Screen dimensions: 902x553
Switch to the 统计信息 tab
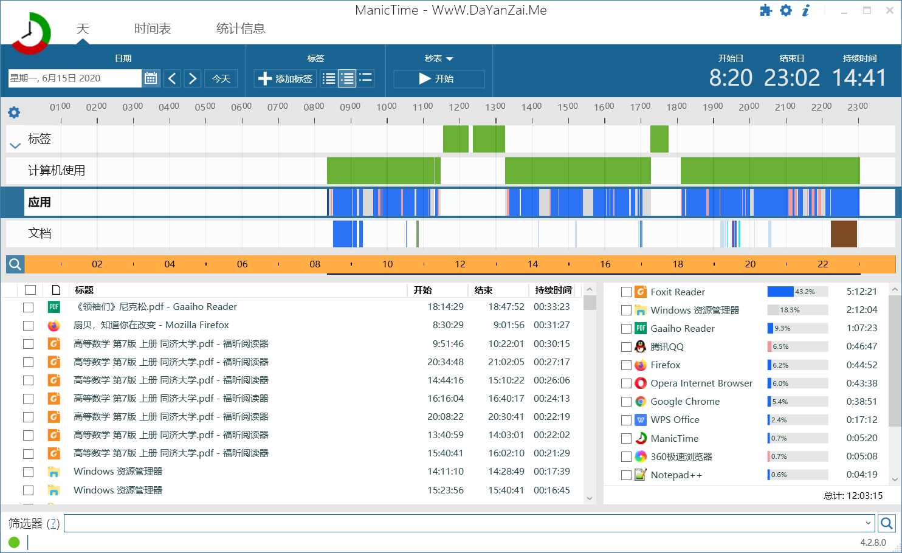pos(241,29)
